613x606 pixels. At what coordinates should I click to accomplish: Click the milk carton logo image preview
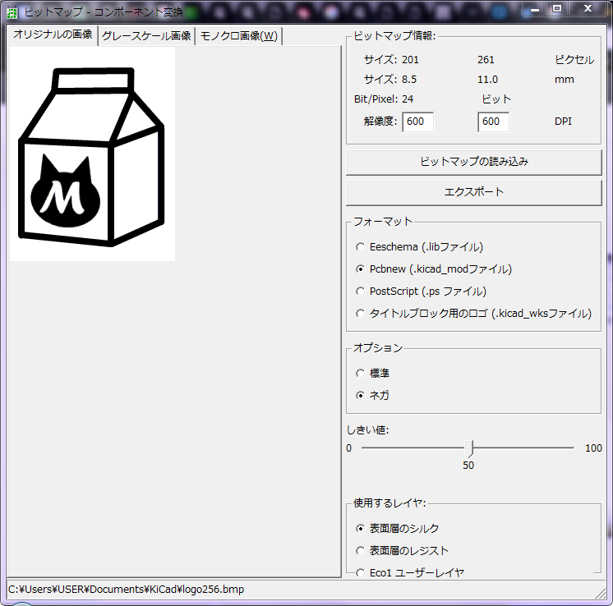click(92, 154)
